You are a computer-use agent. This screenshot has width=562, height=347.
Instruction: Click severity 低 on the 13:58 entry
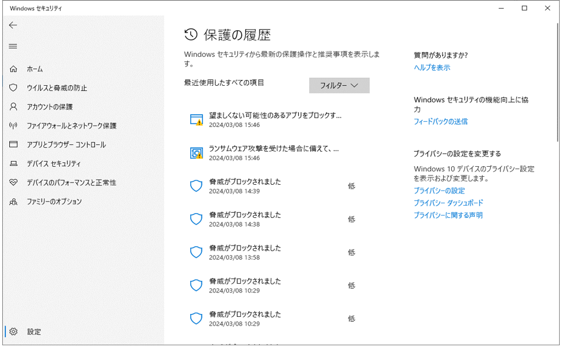coord(351,252)
